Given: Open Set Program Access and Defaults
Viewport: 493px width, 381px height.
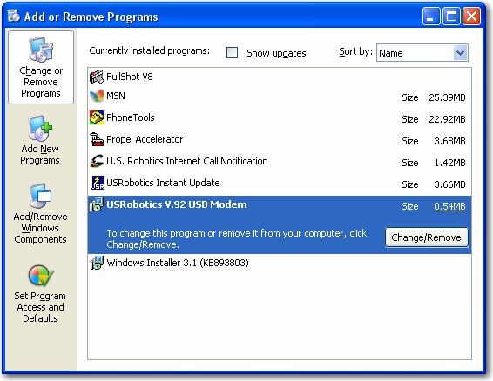Looking at the screenshot, I should click(40, 294).
